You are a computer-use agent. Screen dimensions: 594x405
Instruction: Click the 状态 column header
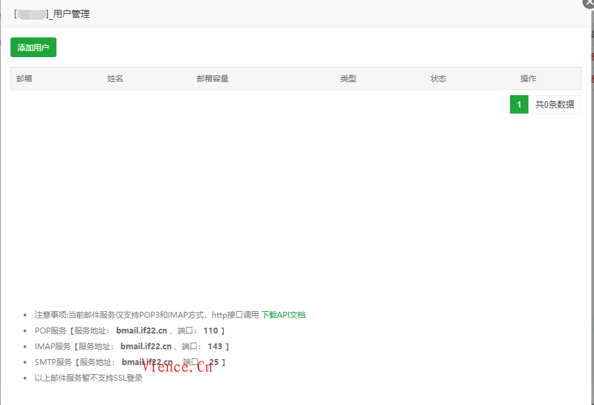[x=438, y=77]
